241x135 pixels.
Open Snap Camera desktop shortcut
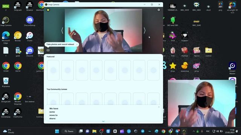coord(6,21)
